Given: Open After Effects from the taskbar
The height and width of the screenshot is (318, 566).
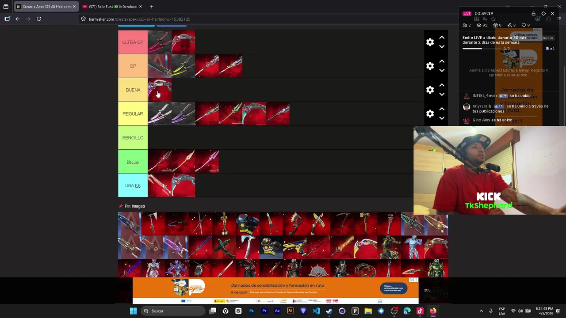Looking at the screenshot, I should click(x=277, y=311).
